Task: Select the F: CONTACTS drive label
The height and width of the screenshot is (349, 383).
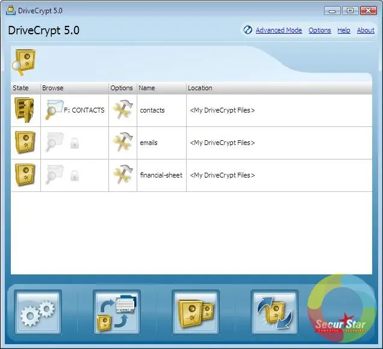Action: 84,110
